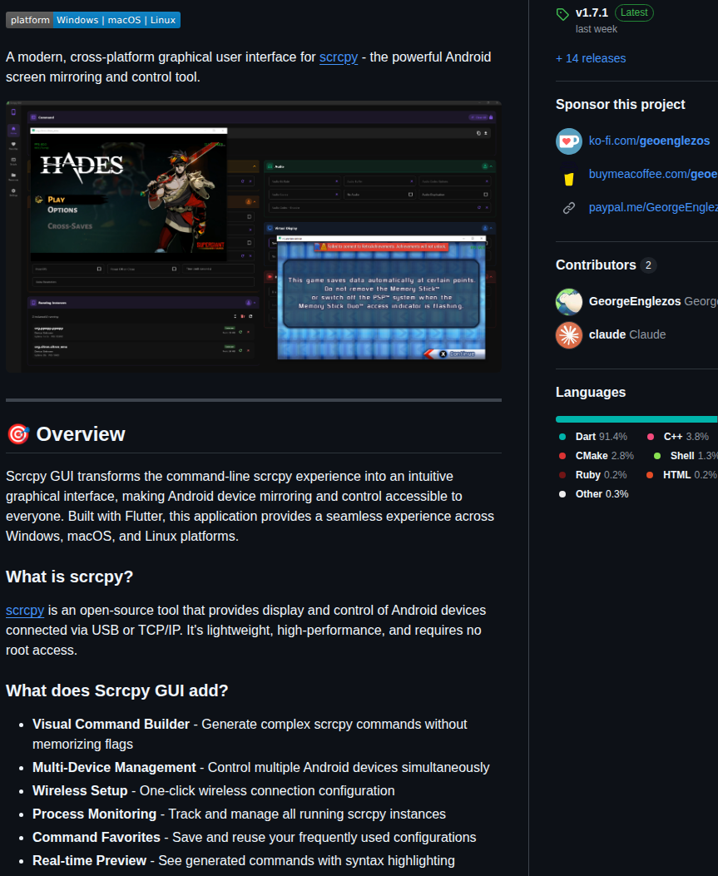
Task: Click Real-time Preview list item
Action: point(244,861)
